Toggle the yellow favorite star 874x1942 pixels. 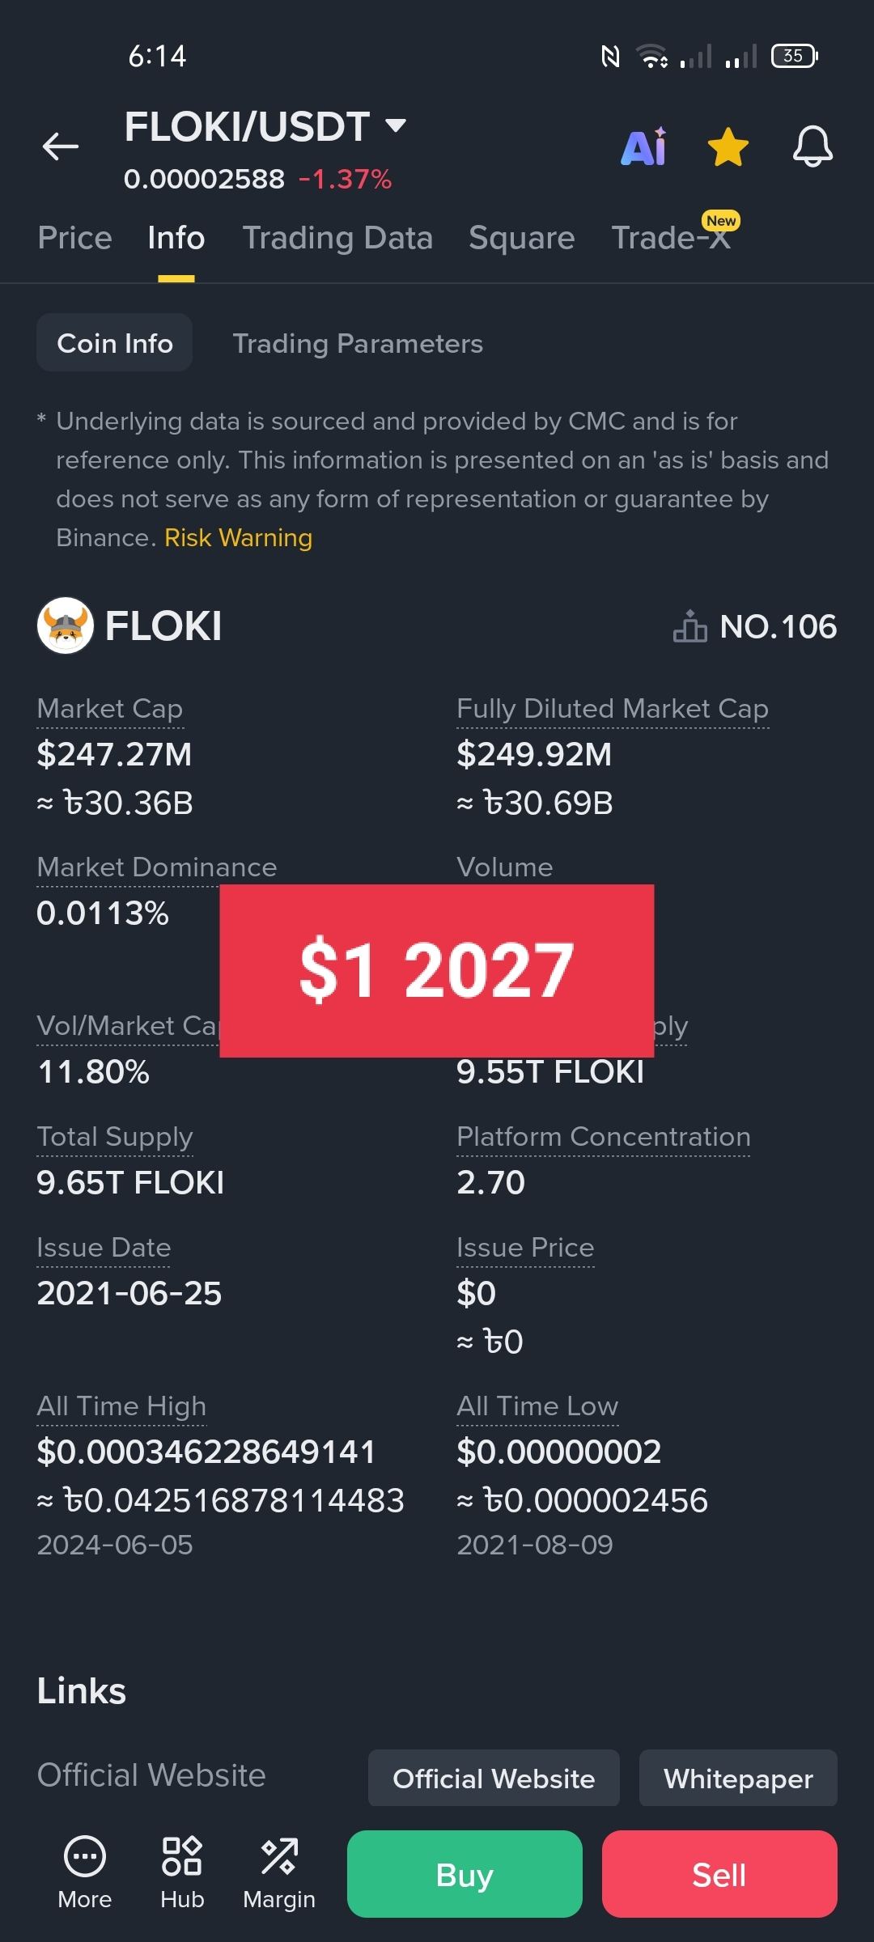[x=728, y=146]
